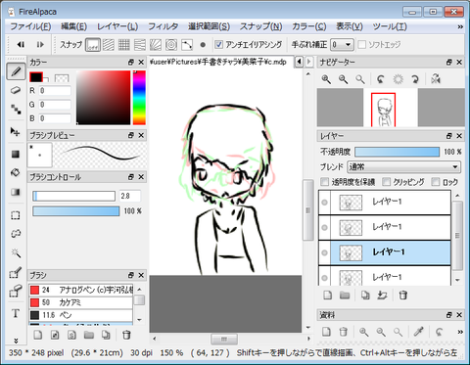The width and height of the screenshot is (470, 365).
Task: Click the brush size value field 2.8
Action: tap(129, 196)
